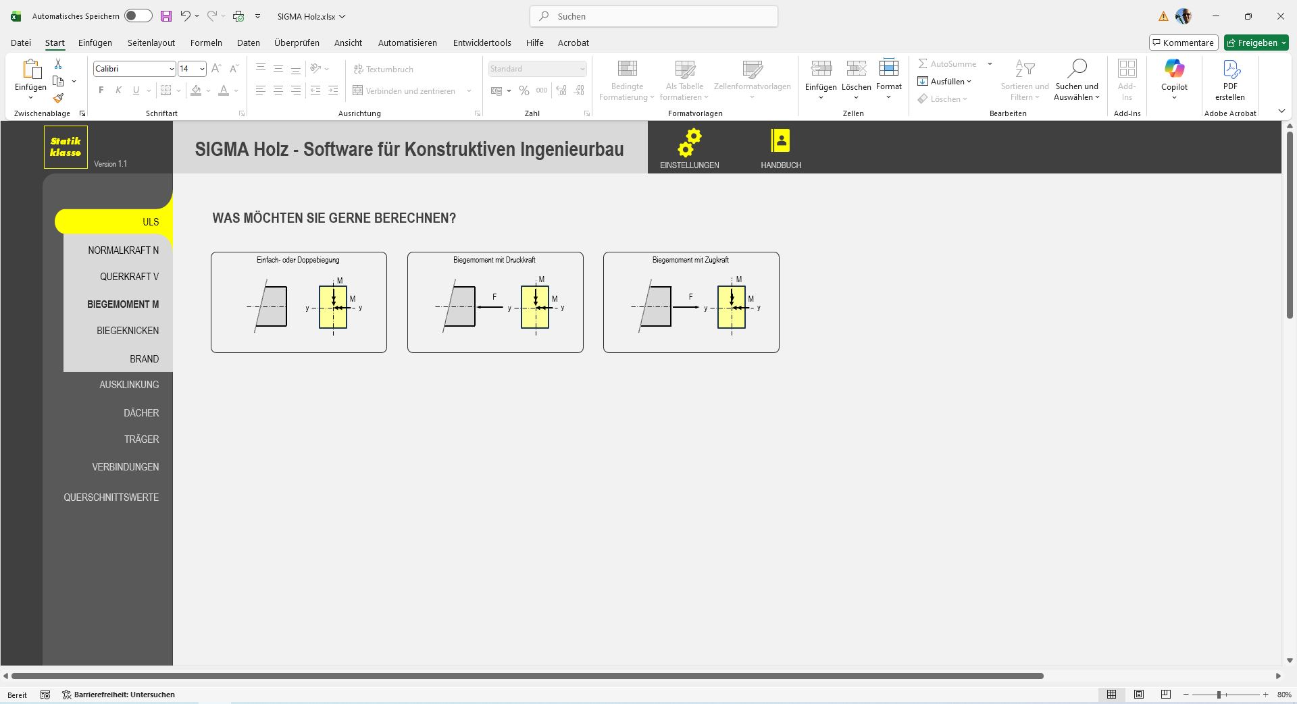Expand the Ausfüllen dropdown
This screenshot has width=1297, height=704.
coord(969,82)
